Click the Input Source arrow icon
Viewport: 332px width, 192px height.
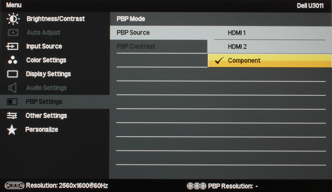tap(12, 46)
